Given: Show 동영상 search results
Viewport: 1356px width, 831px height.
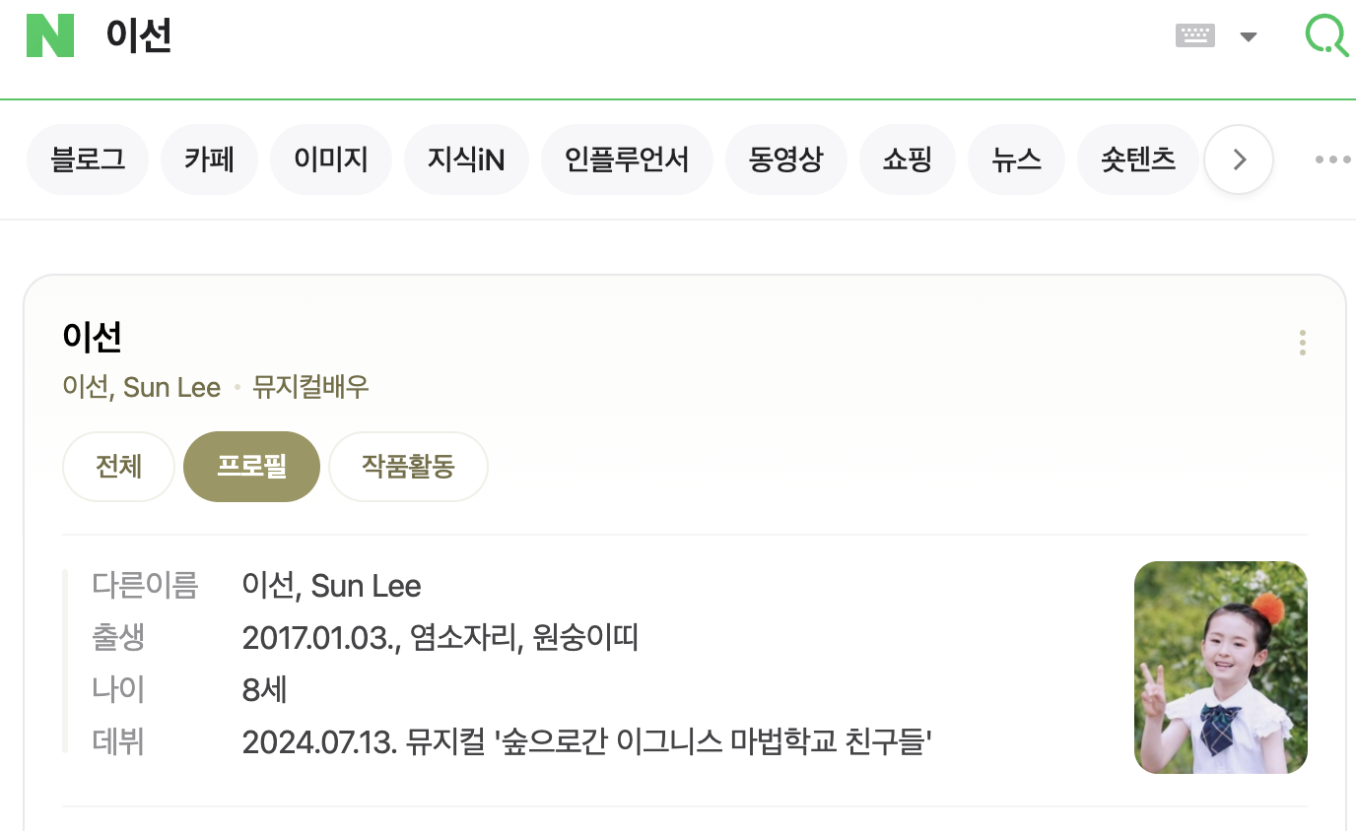Looking at the screenshot, I should [x=785, y=160].
